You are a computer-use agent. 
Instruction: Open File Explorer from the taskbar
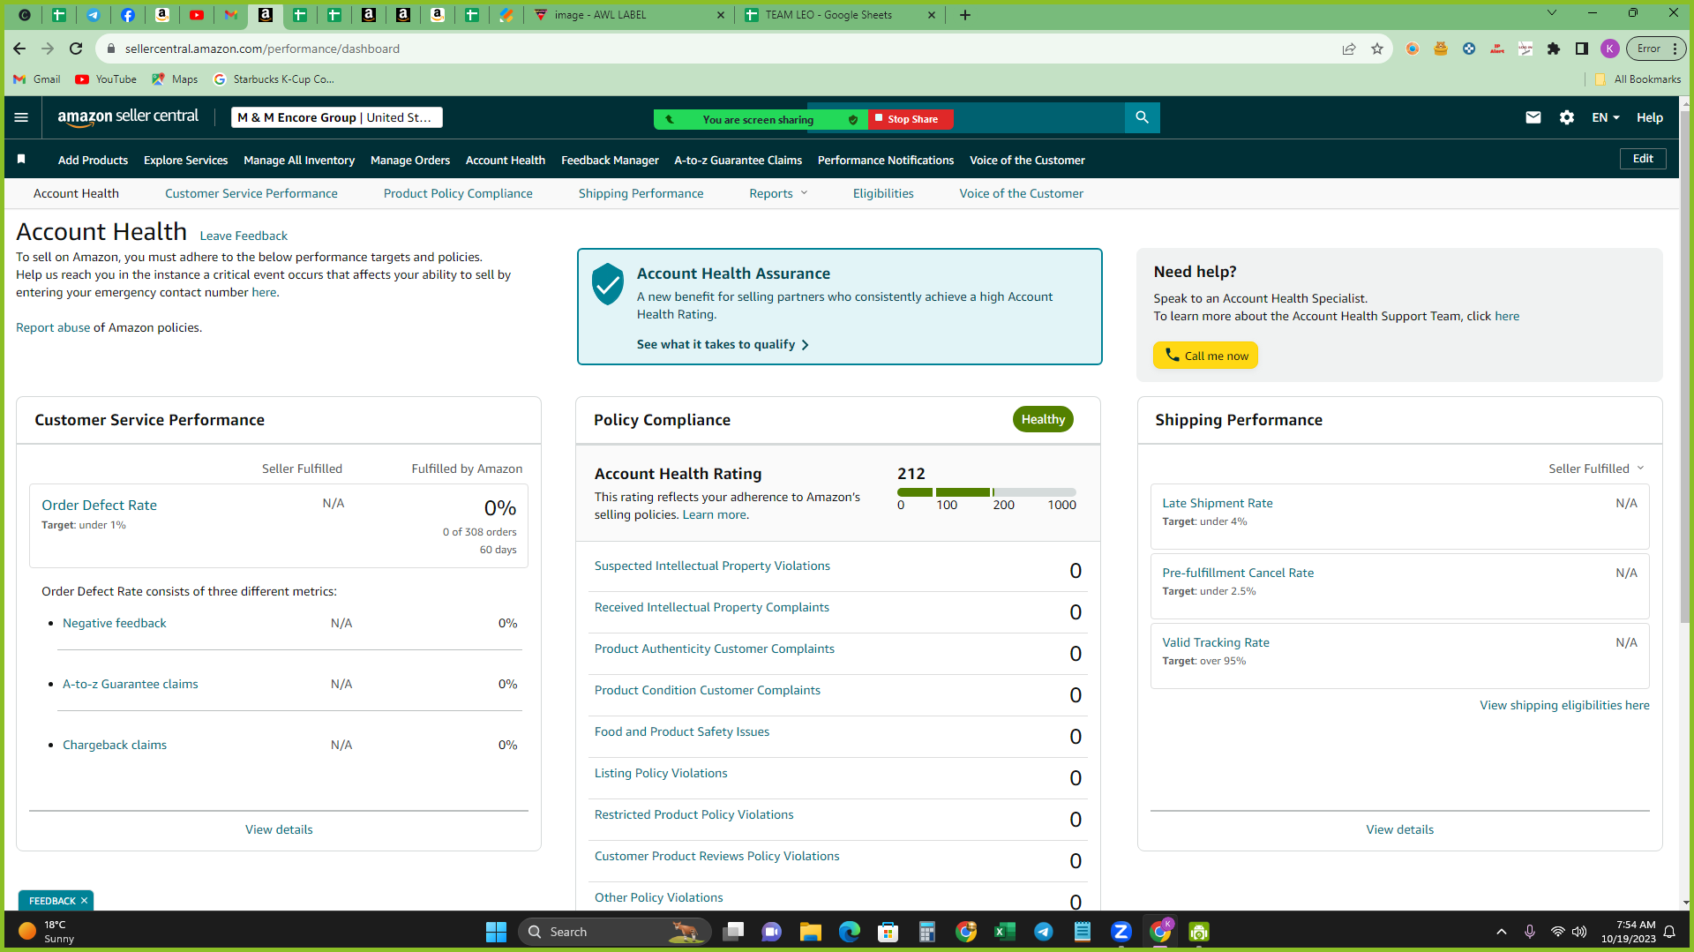pyautogui.click(x=811, y=932)
